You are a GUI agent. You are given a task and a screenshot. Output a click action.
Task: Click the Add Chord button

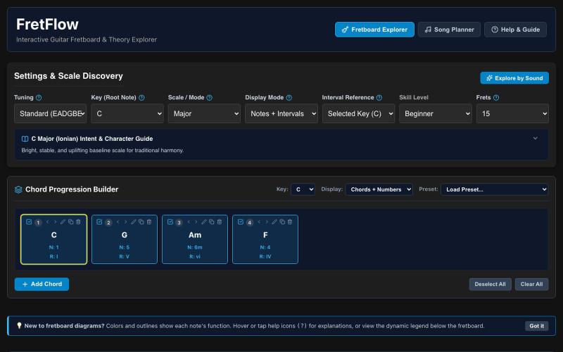(x=42, y=284)
